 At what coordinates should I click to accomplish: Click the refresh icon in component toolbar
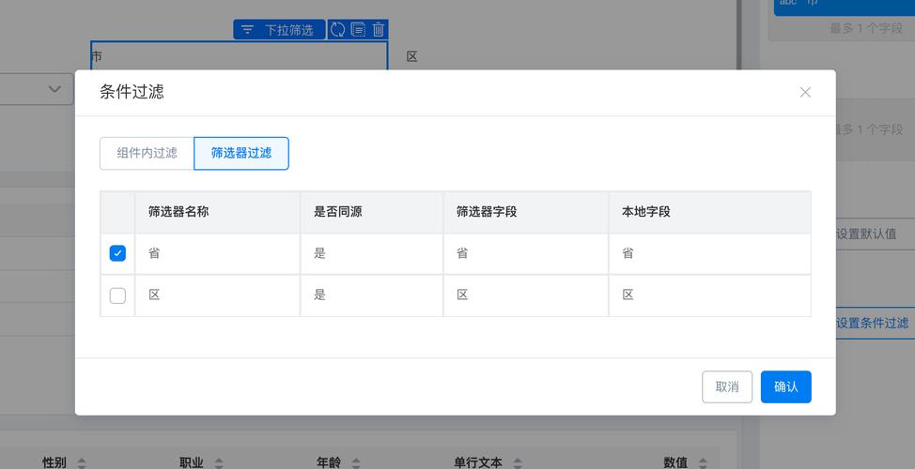[337, 30]
